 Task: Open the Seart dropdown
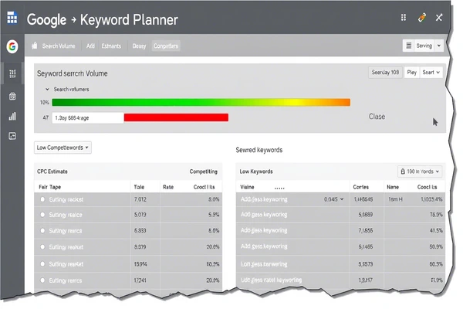[x=431, y=73]
